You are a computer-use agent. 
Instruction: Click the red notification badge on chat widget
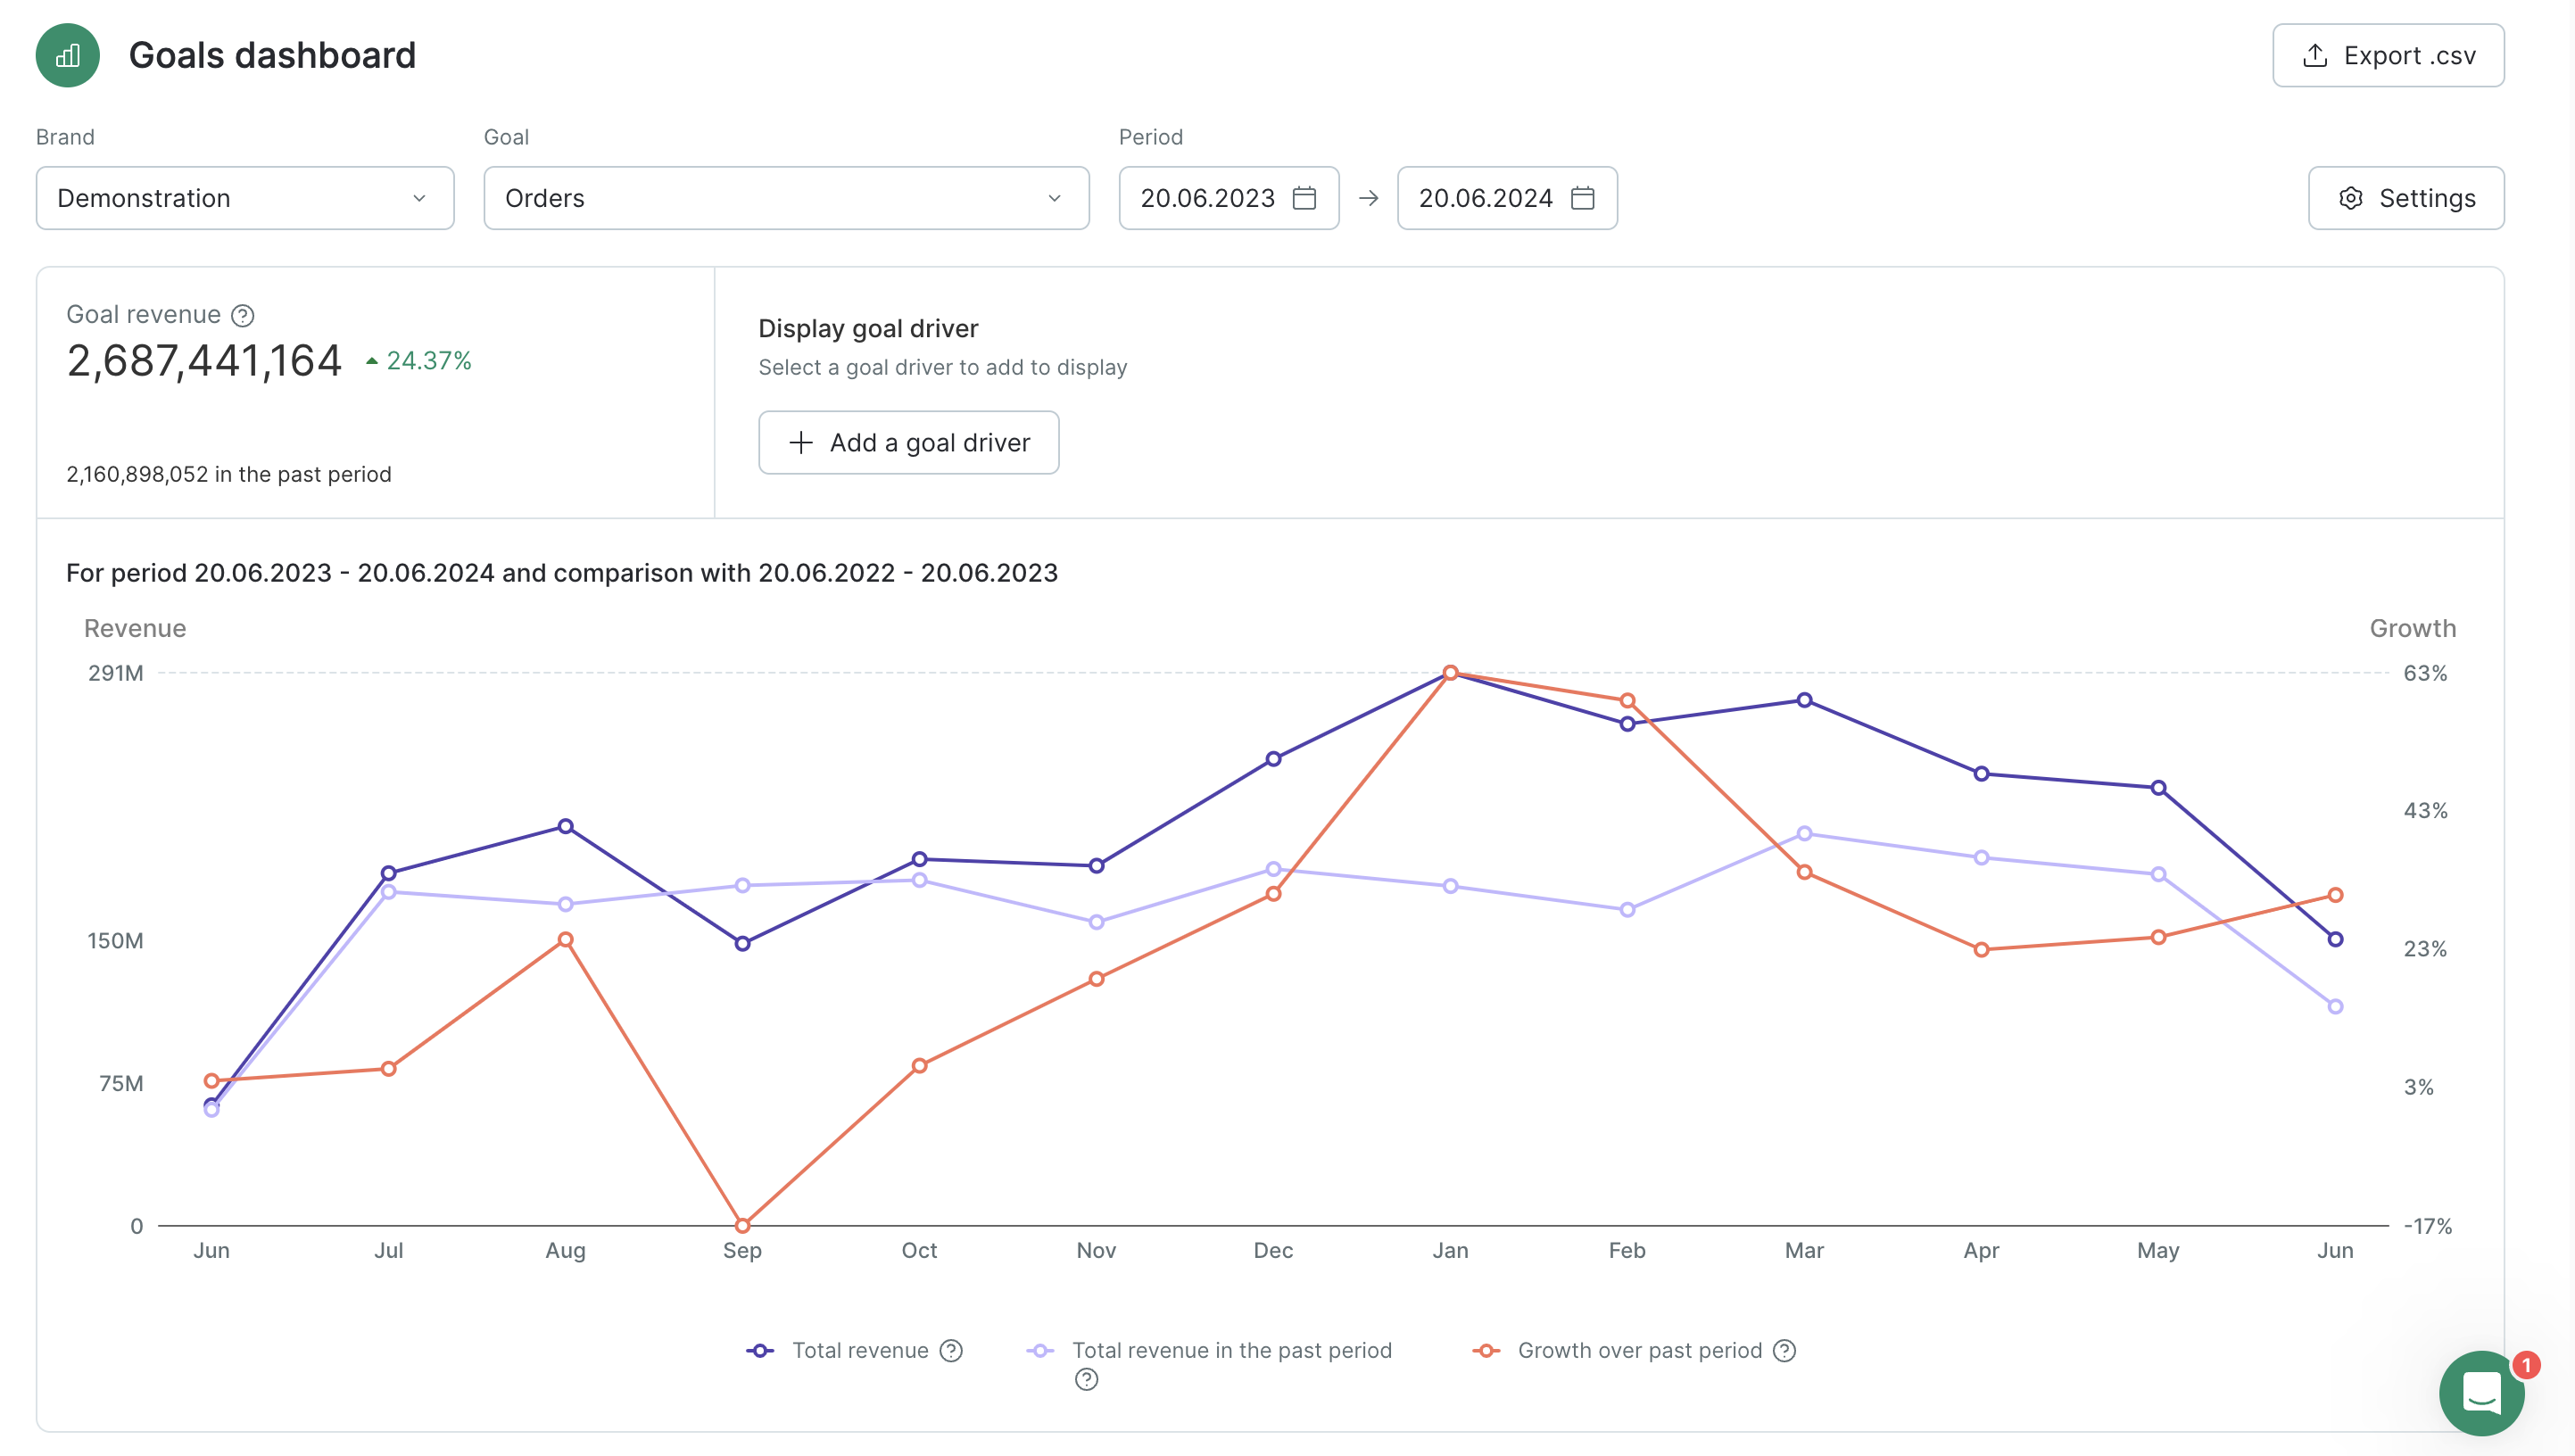[x=2525, y=1365]
